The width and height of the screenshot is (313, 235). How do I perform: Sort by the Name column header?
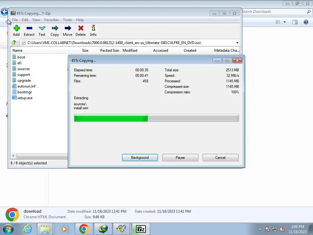[x=35, y=50]
